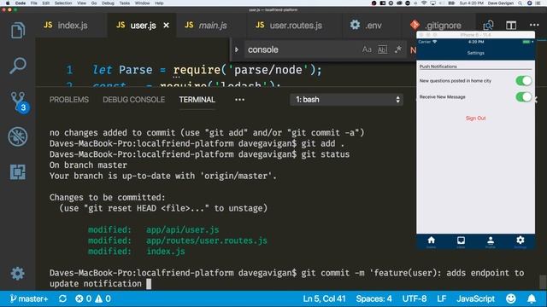The height and width of the screenshot is (307, 547).
Task: Click the LF end-of-line indicator
Action: click(x=442, y=299)
